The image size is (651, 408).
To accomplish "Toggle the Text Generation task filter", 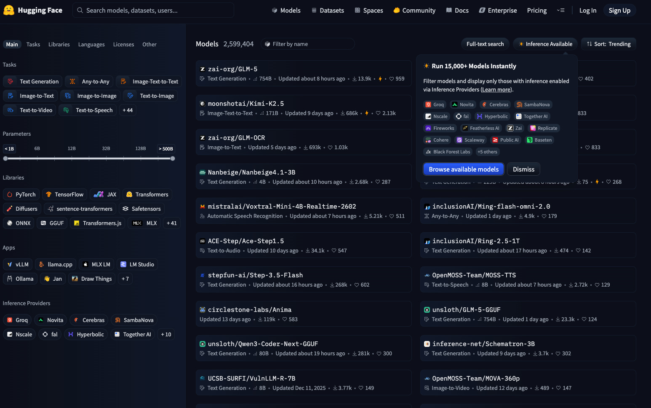I will pyautogui.click(x=33, y=81).
